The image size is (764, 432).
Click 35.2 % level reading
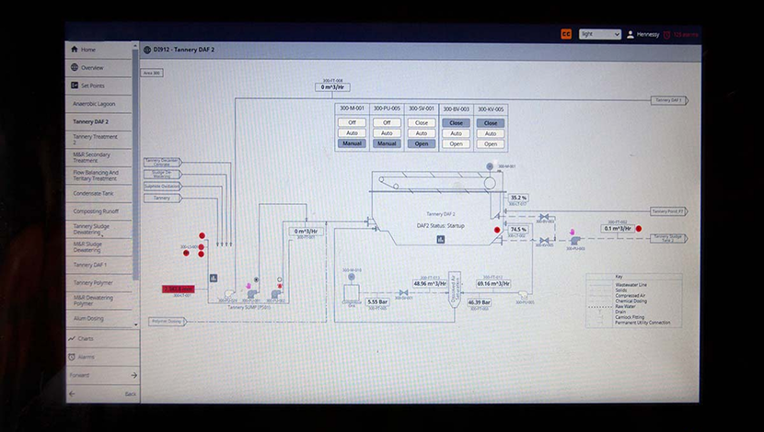pos(518,198)
